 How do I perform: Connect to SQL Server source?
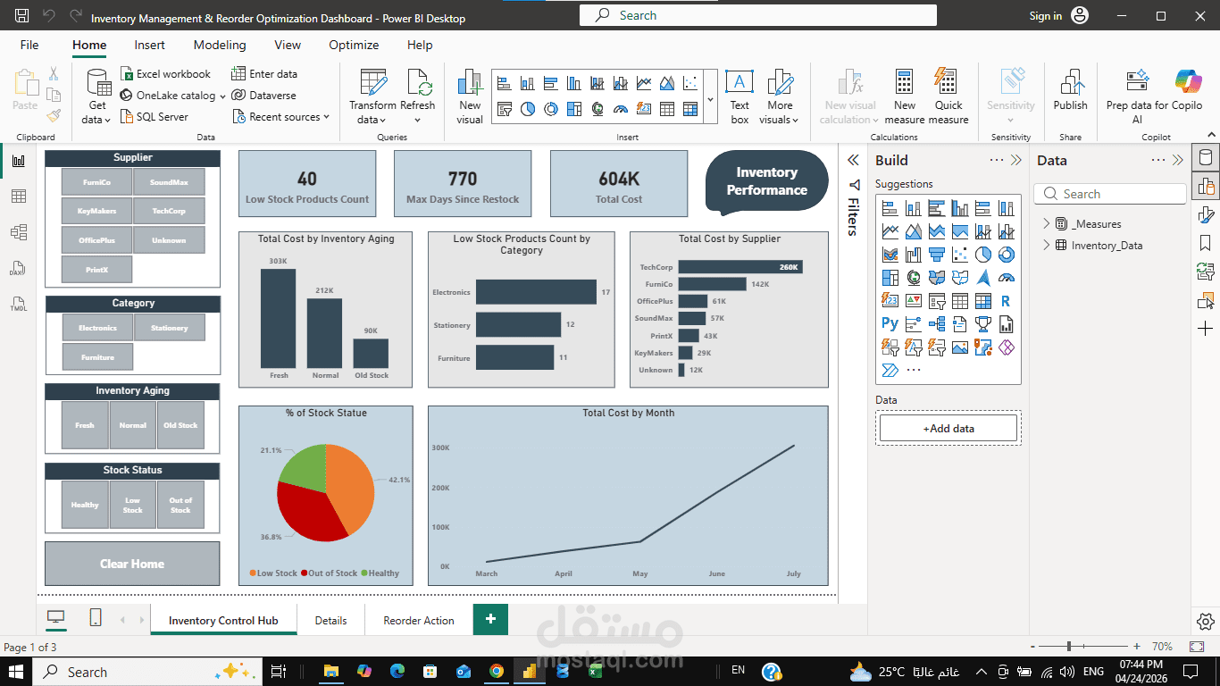(x=155, y=117)
